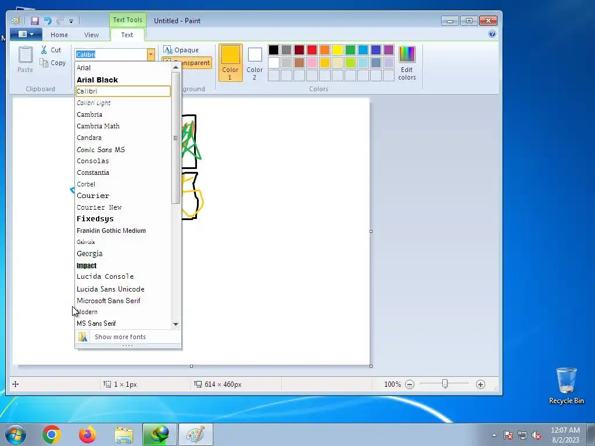This screenshot has width=595, height=446.
Task: Switch to the View ribbon tab
Action: coord(91,35)
